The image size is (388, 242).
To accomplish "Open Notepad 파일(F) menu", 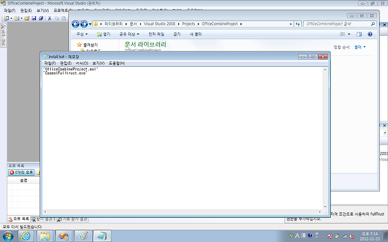I will 50,64.
